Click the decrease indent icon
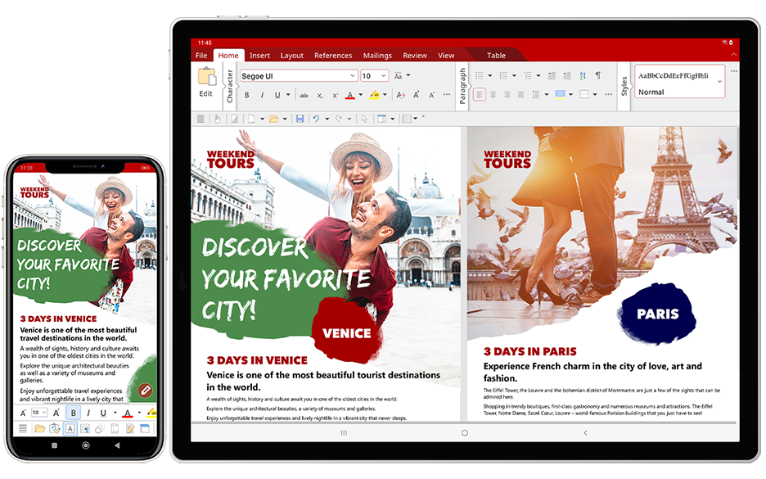 (x=552, y=75)
